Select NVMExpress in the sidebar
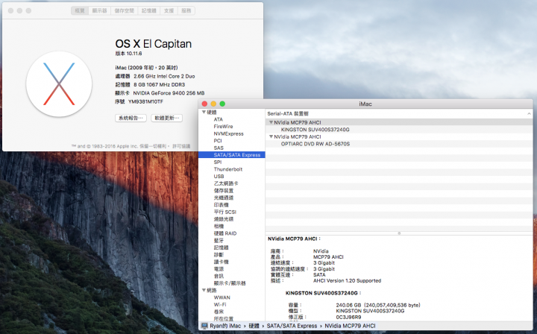Viewport: 537px width, 334px height. point(228,133)
